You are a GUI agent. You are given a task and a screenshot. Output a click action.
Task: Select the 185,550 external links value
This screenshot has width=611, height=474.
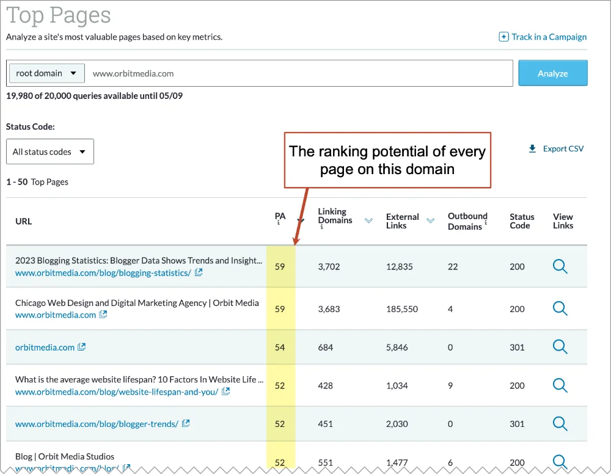402,309
